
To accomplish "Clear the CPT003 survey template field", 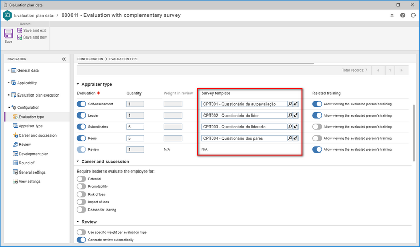I will pos(296,127).
